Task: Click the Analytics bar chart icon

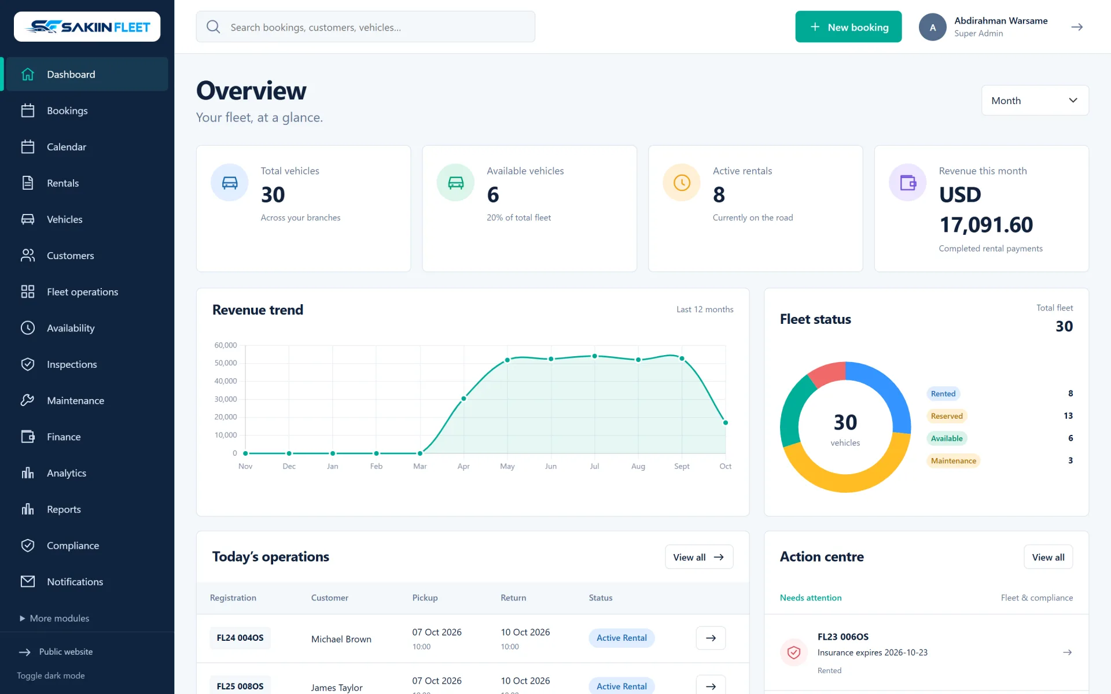Action: click(28, 473)
